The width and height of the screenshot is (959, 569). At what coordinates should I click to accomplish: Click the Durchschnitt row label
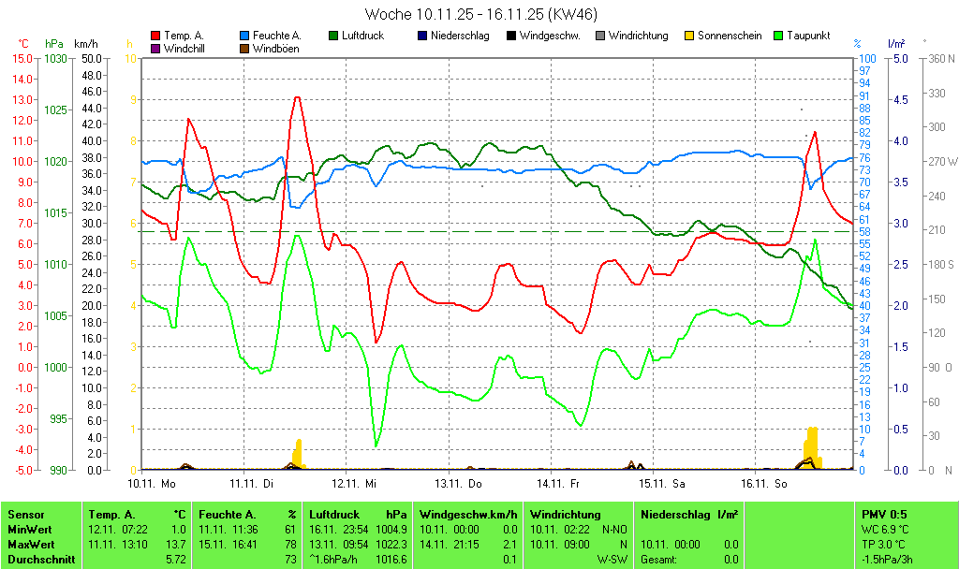pyautogui.click(x=39, y=560)
